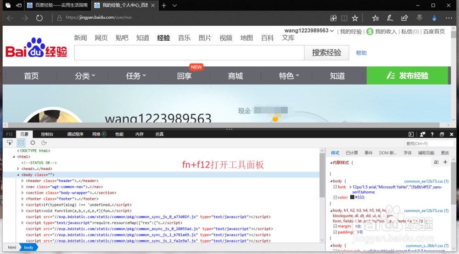Uncheck the font property checkbox under body
Image resolution: width=459 pixels, height=254 pixels.
click(335, 187)
